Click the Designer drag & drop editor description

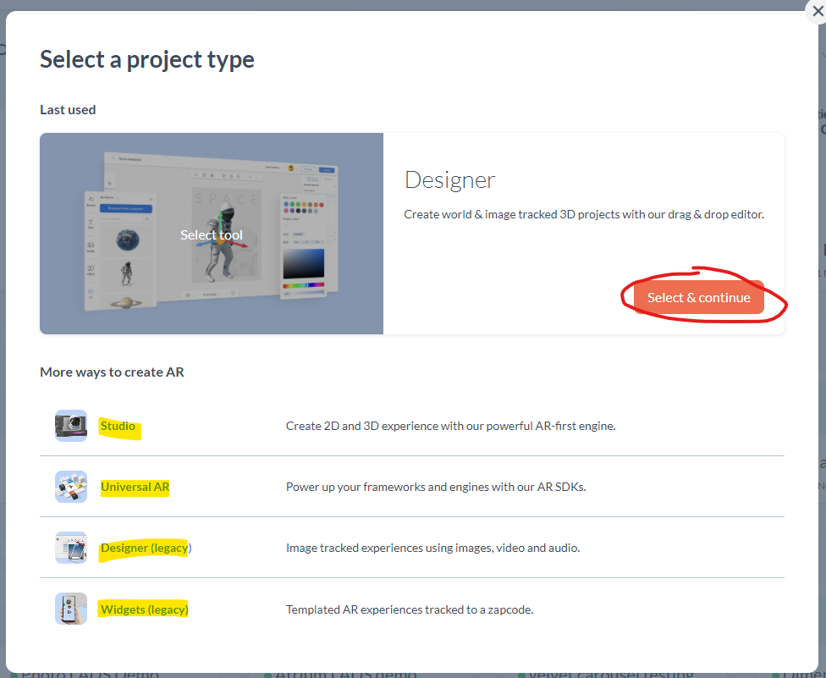coord(584,214)
